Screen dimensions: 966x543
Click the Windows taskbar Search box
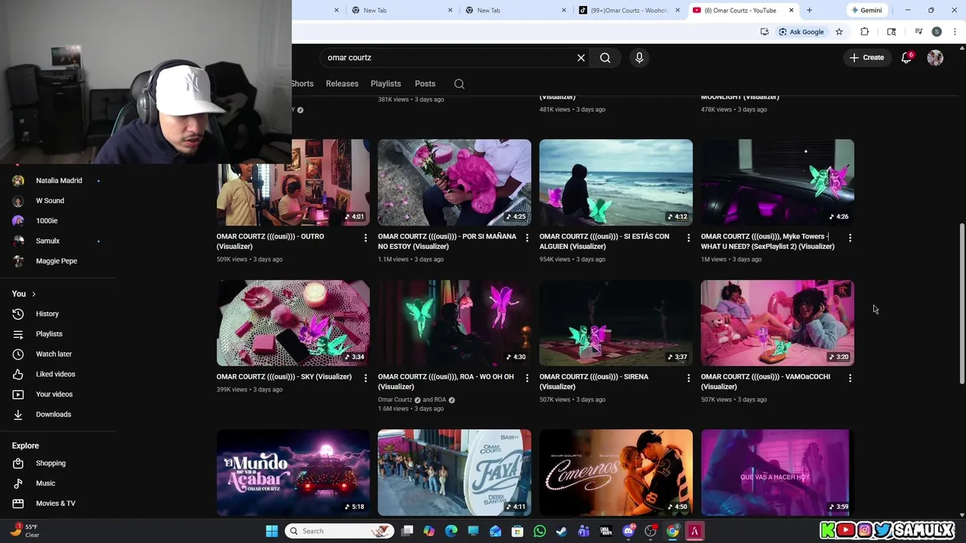339,531
